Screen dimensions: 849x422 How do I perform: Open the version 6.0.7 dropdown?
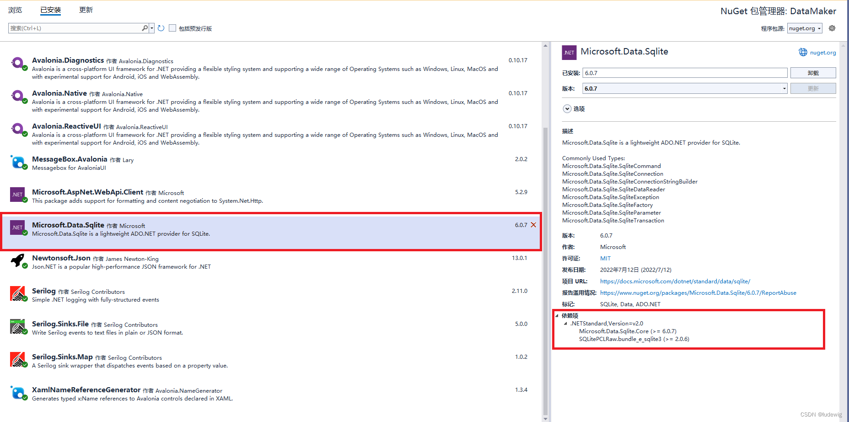(784, 88)
